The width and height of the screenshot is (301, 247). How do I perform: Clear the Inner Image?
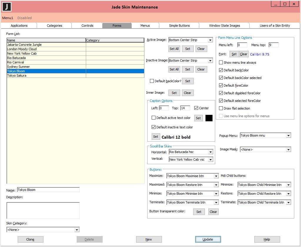[x=187, y=93]
